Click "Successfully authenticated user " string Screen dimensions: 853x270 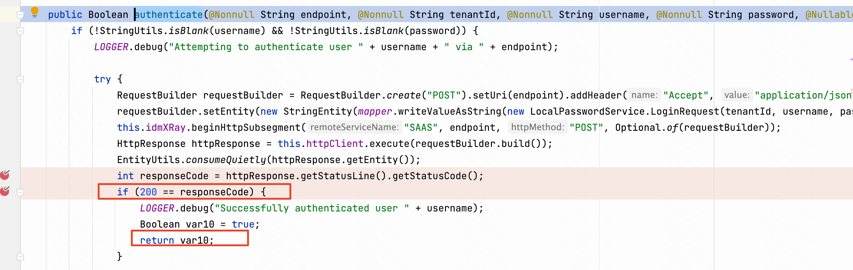(312, 208)
